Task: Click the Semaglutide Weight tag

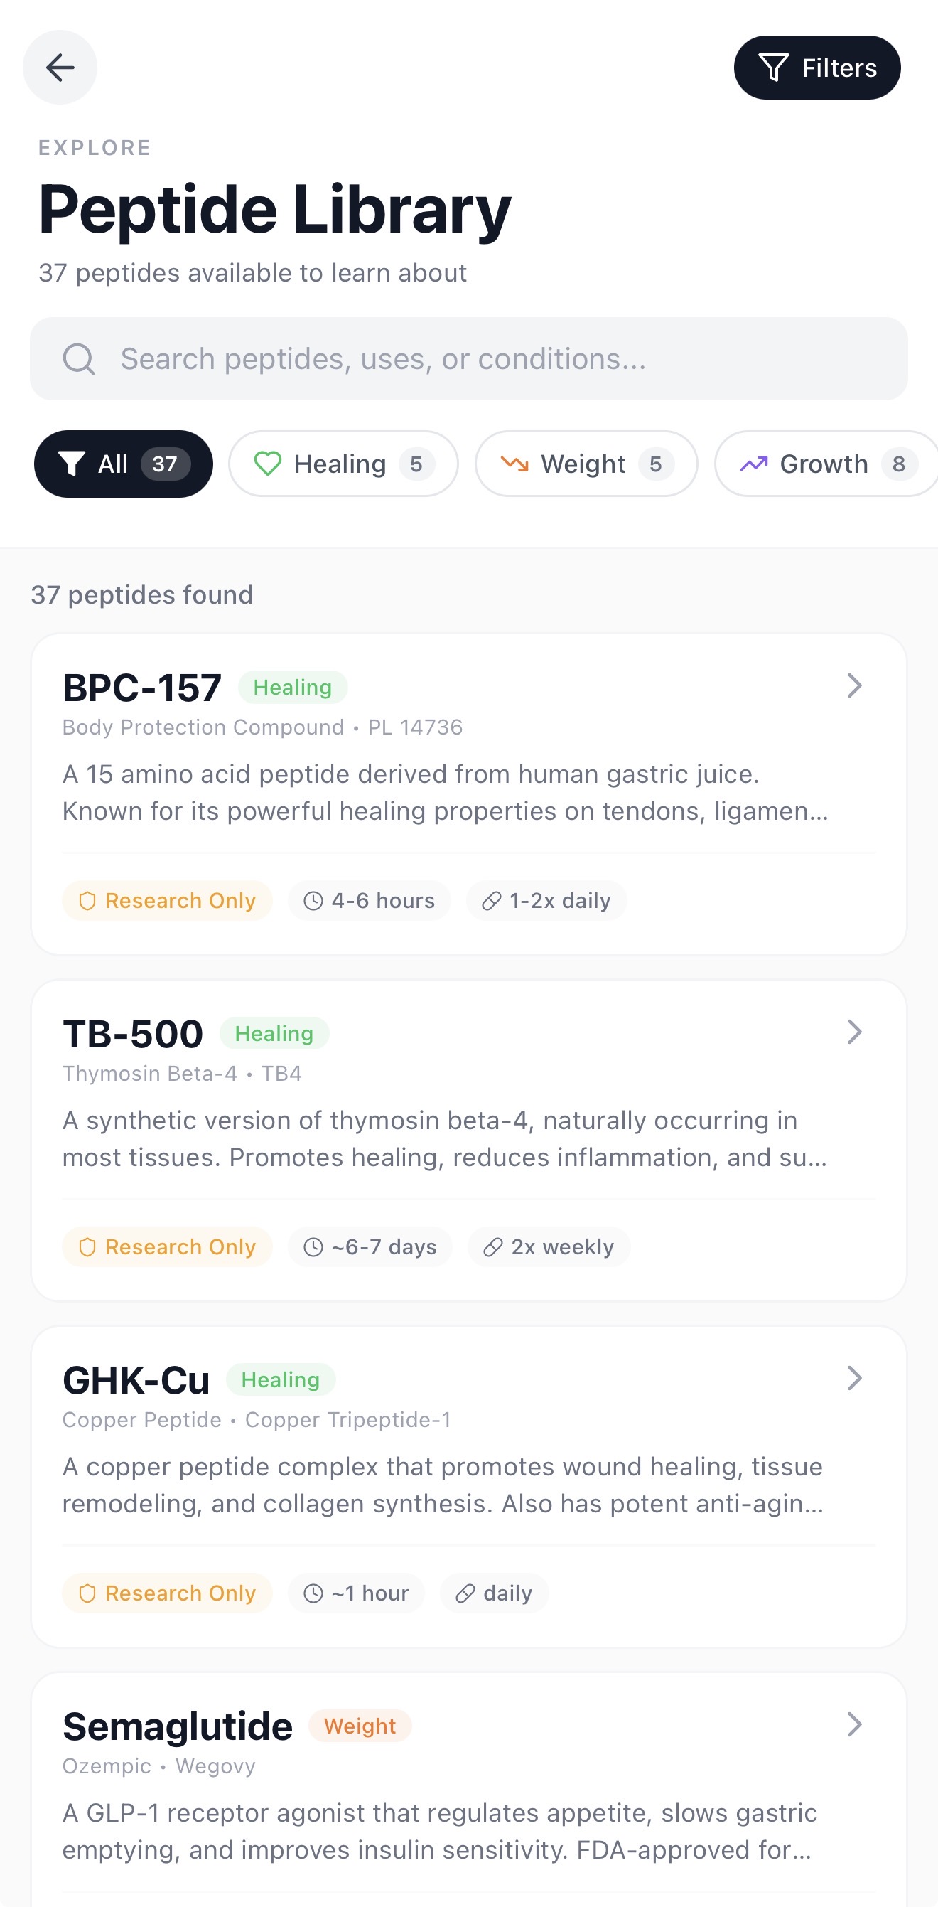Action: (x=360, y=1726)
